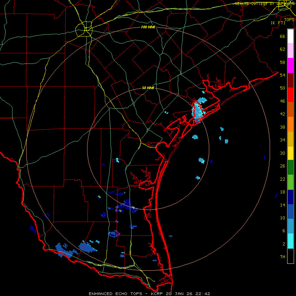Click the bright red legend swatch
The width and height of the screenshot is (296, 296).
click(x=290, y=95)
